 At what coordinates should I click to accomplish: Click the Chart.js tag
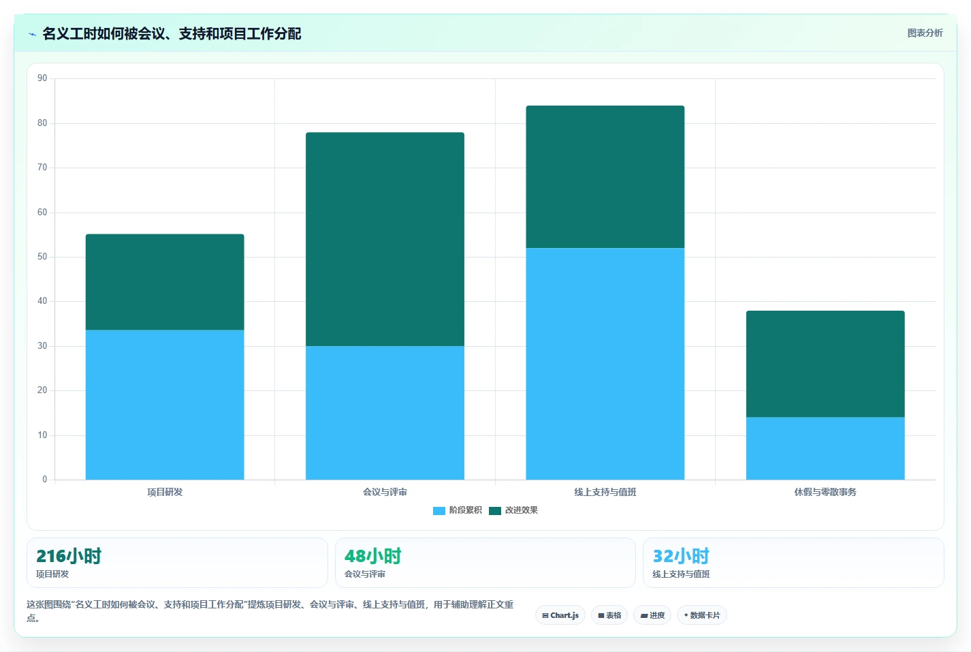(560, 615)
